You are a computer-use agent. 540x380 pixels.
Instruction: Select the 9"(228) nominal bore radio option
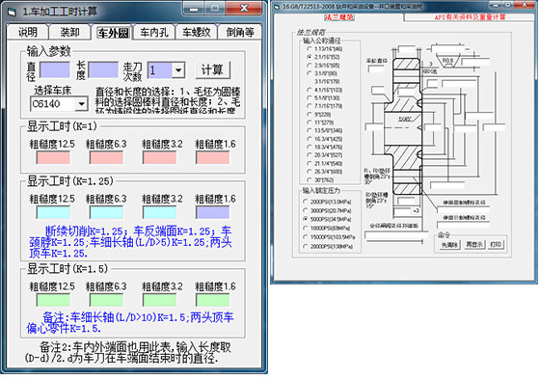point(310,114)
